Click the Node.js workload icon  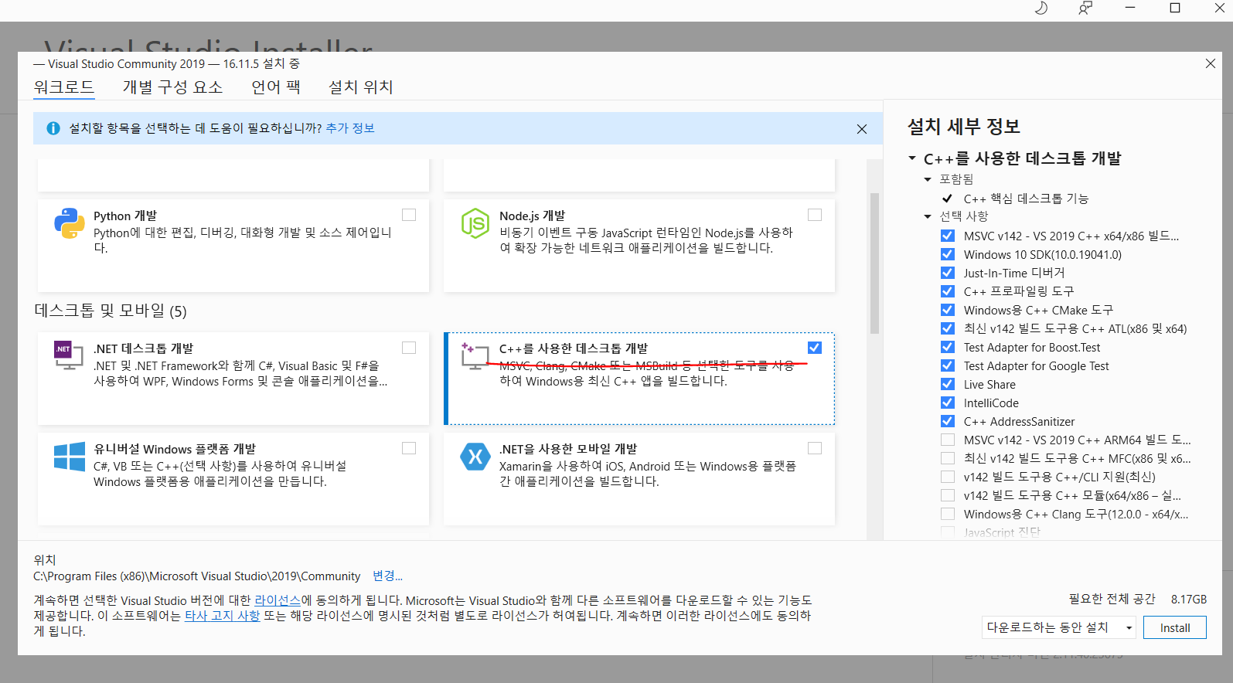point(475,223)
